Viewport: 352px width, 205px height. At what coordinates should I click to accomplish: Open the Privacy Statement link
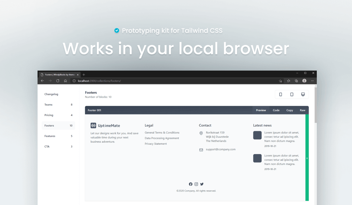155,143
